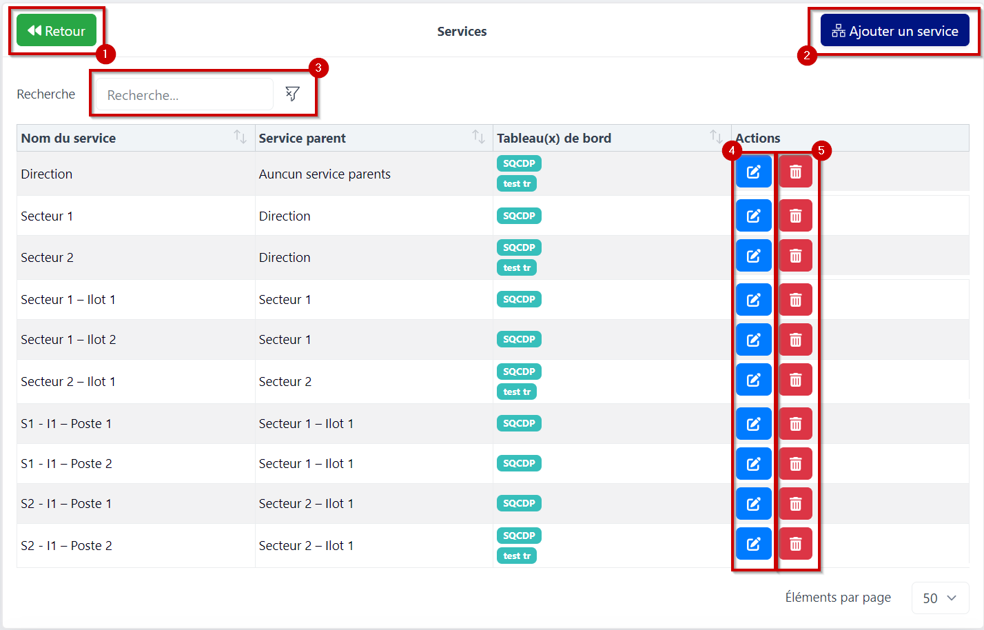
Task: Click Ajouter un service to add a service
Action: coord(894,30)
